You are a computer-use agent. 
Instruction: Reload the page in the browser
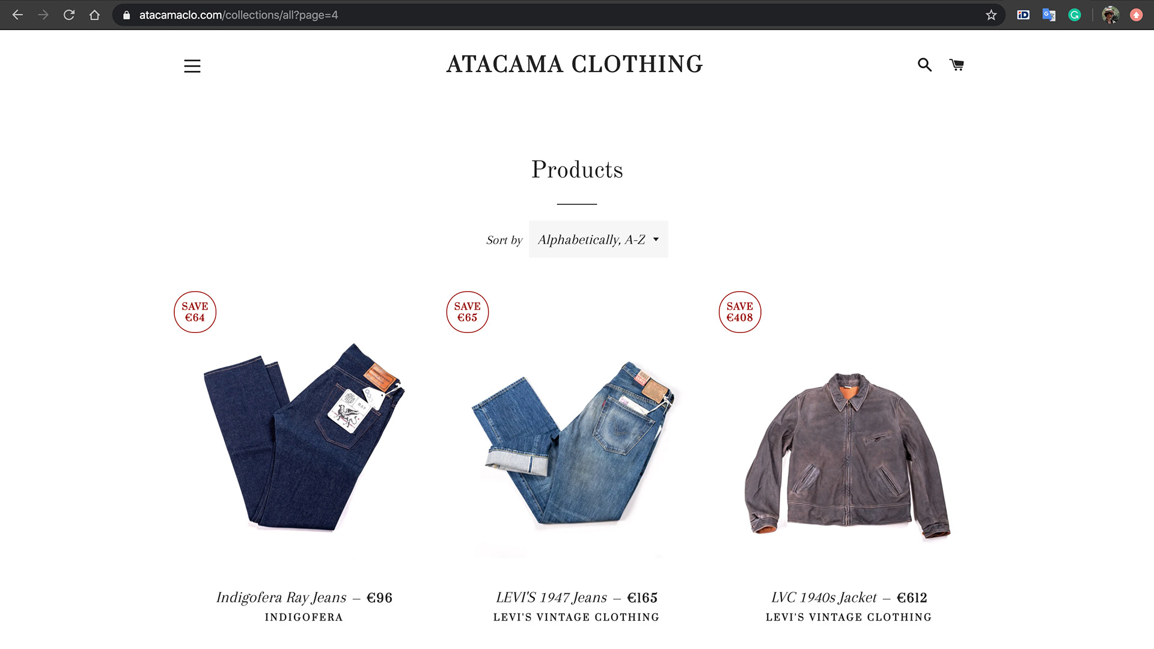pos(69,15)
